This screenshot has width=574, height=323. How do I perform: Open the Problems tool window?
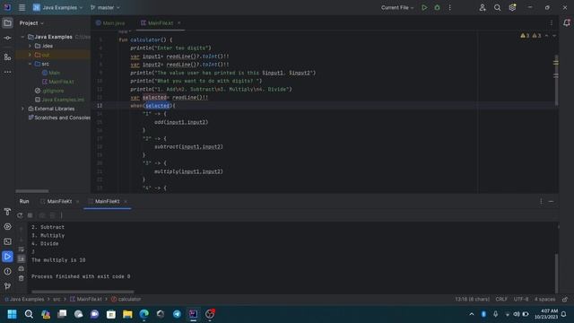[7, 271]
